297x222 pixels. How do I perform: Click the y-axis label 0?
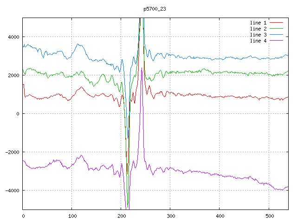click(18, 114)
